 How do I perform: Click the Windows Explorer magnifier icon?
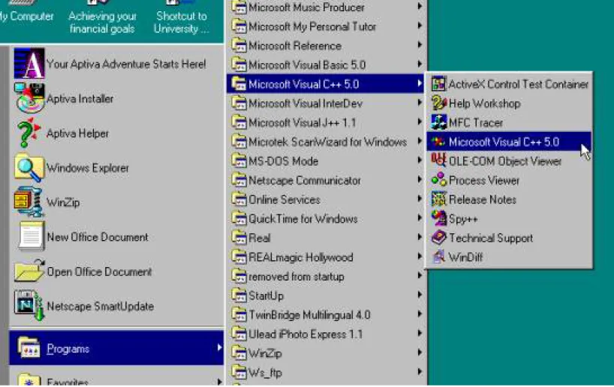(x=29, y=168)
